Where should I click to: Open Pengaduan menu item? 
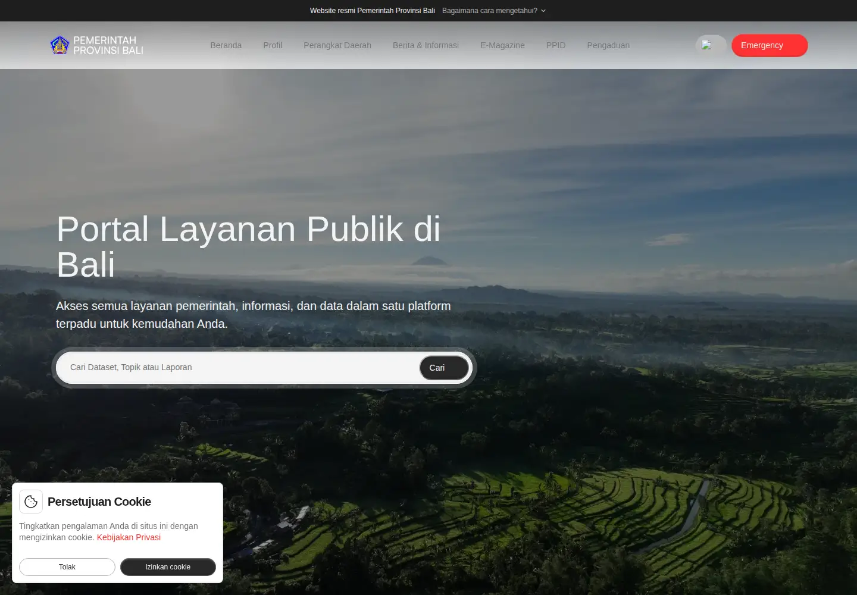click(x=608, y=45)
